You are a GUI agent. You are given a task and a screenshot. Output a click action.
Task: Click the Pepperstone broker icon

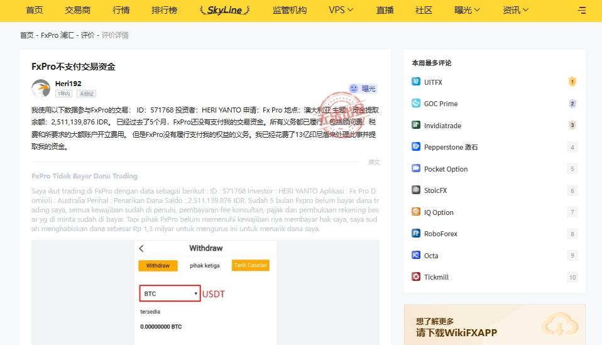416,146
